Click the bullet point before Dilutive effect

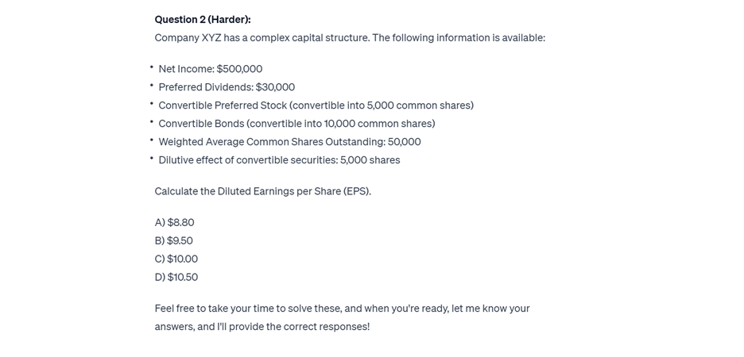point(151,159)
